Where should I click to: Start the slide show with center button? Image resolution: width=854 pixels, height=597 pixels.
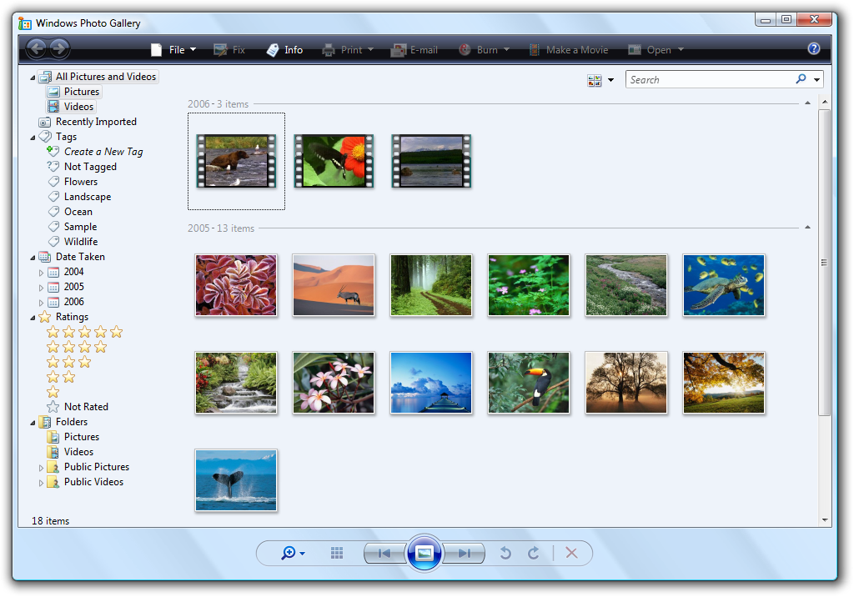coord(424,553)
